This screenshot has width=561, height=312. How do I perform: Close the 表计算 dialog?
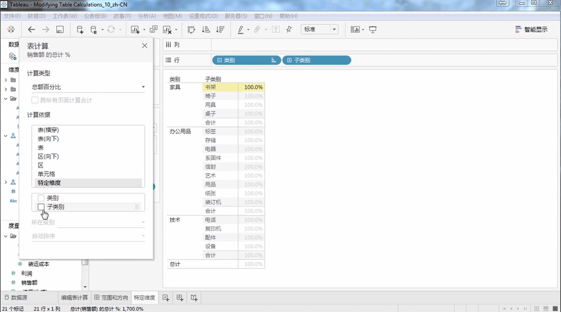[144, 46]
